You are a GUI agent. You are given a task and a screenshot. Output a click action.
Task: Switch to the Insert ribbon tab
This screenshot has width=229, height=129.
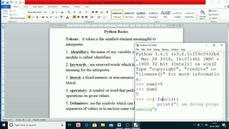coord(25,6)
